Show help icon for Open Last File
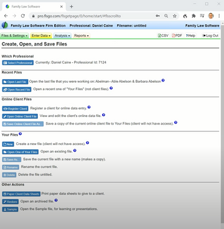Screen dimensions: 224x229 click(x=163, y=80)
